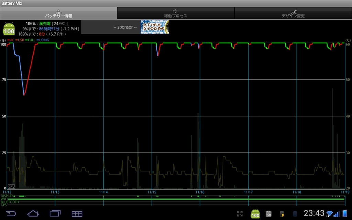
Task: Open the デザイン変更 tab
Action: 293,13
